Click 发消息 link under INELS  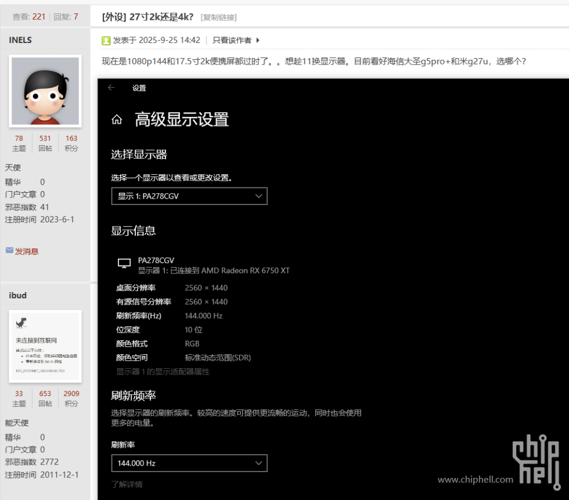27,251
